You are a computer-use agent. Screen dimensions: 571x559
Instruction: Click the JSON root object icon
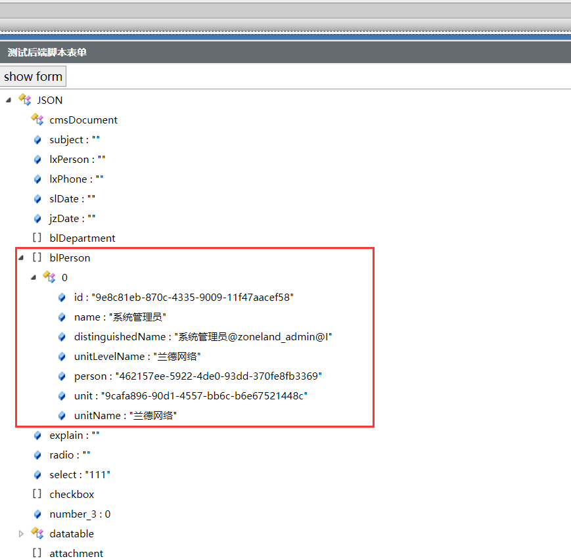point(25,99)
